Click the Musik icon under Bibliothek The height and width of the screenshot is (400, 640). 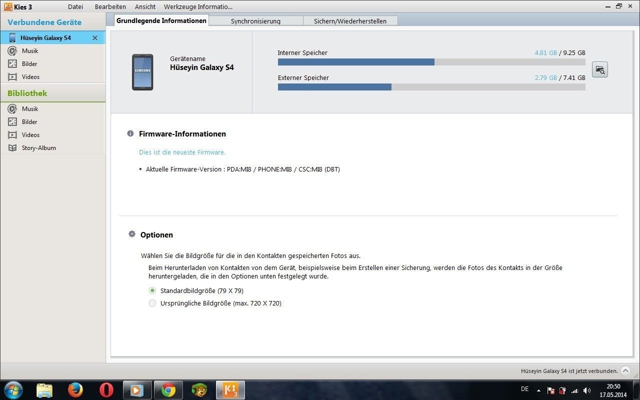pyautogui.click(x=12, y=109)
